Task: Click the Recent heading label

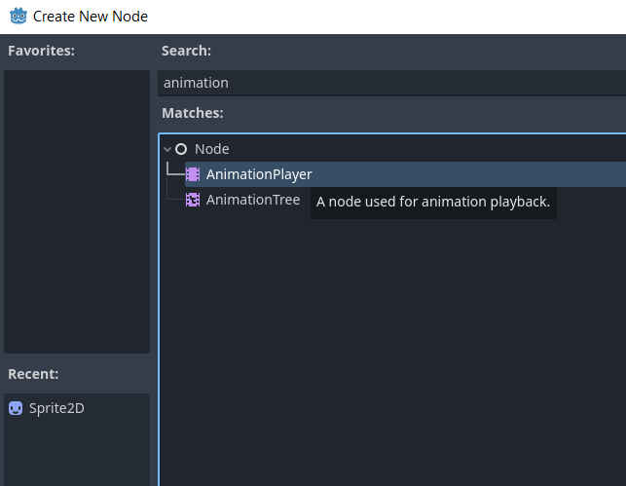Action: 33,374
